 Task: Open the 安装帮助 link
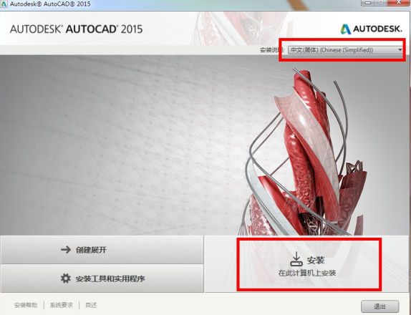click(26, 305)
